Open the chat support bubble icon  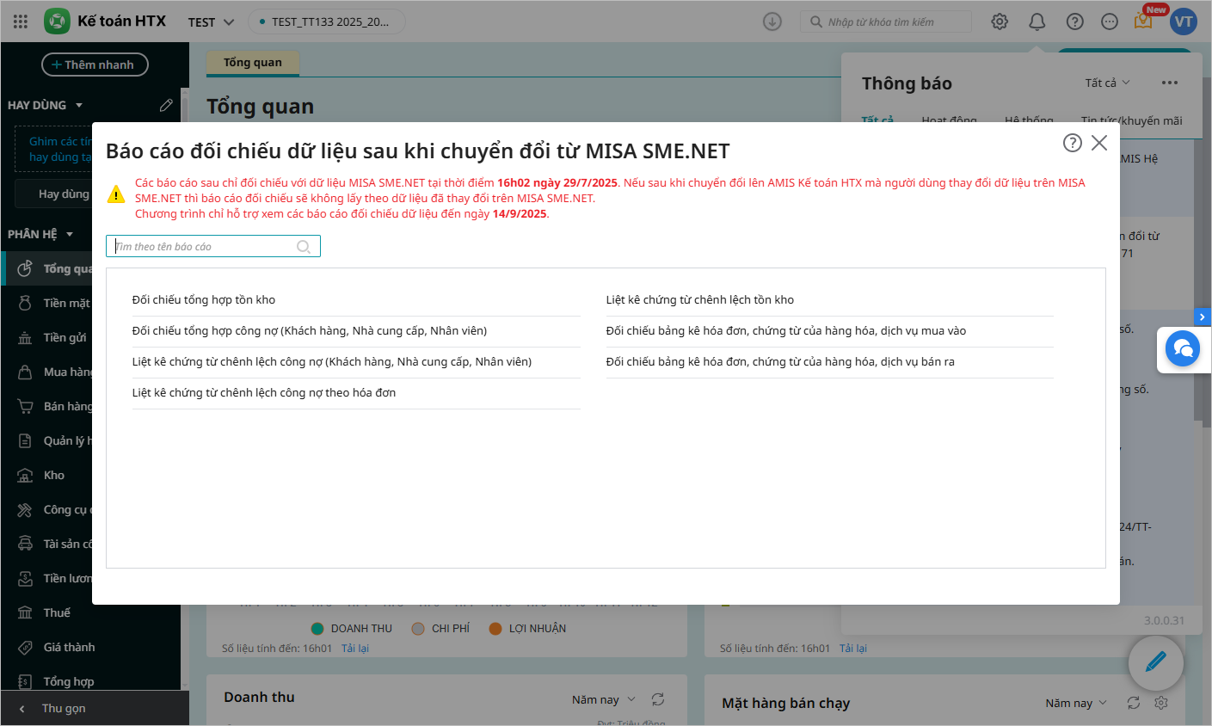(1183, 349)
